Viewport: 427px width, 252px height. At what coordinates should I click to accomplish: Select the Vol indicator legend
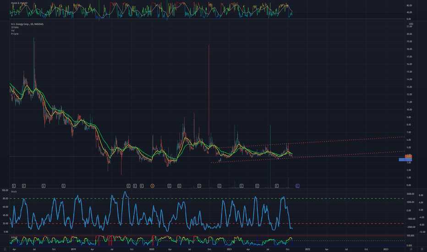coord(12,31)
